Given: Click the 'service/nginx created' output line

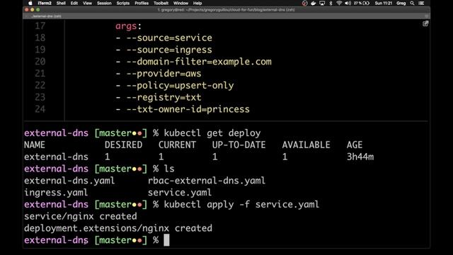Looking at the screenshot, I should point(81,216).
